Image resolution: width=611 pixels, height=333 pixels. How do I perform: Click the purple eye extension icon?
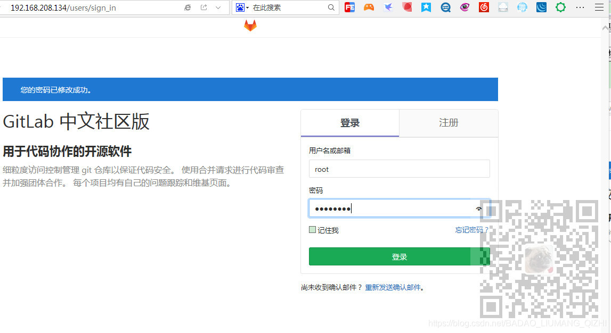465,7
